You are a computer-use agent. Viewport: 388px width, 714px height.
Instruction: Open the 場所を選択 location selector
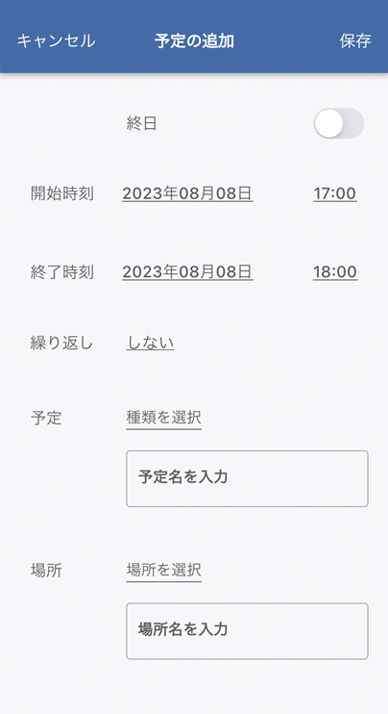[x=163, y=570]
